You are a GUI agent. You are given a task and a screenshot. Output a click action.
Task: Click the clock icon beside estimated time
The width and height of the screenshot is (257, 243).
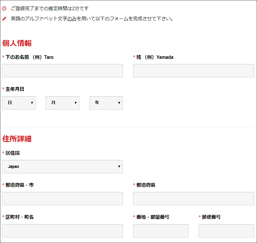[x=4, y=9]
